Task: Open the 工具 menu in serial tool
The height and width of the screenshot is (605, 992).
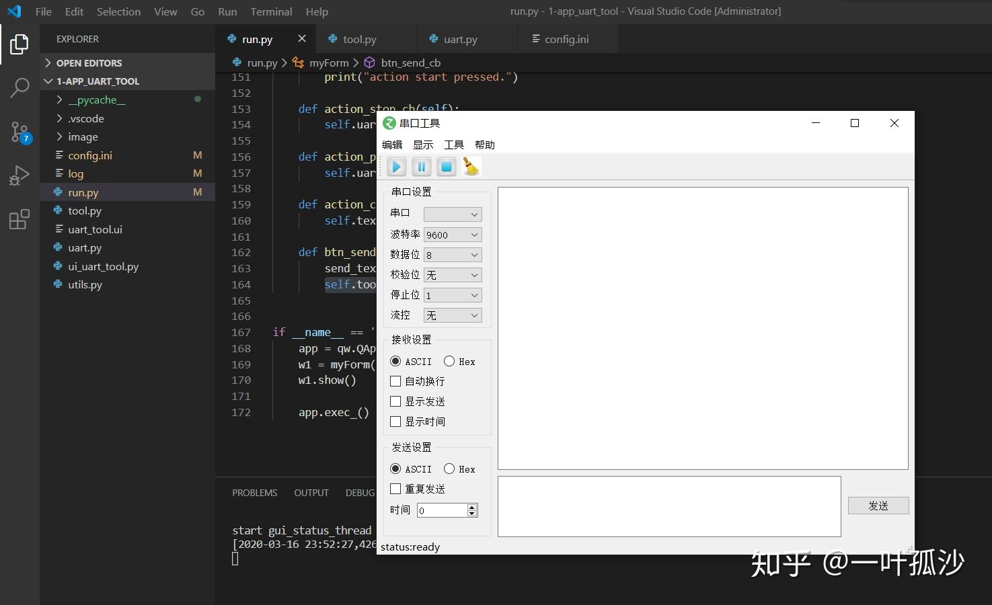Action: click(x=453, y=144)
